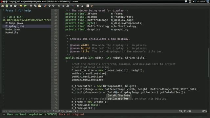
Task: Click the Jump to Tag toolbar icon
Action: (x=82, y=6)
